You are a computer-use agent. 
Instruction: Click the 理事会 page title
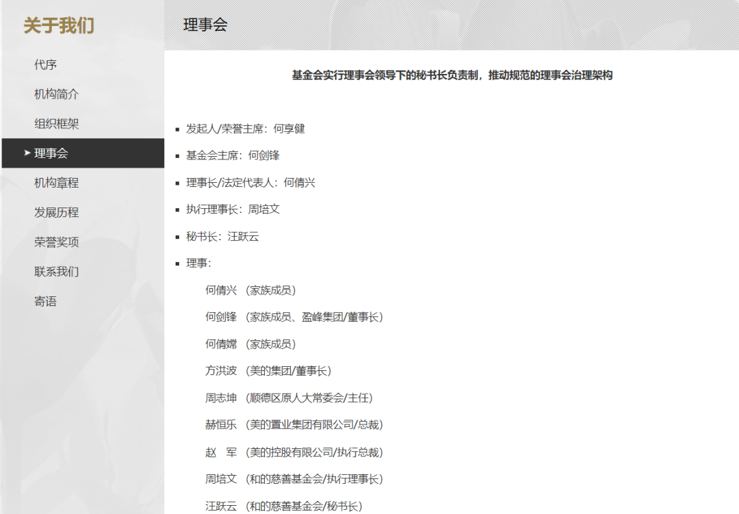coord(205,25)
